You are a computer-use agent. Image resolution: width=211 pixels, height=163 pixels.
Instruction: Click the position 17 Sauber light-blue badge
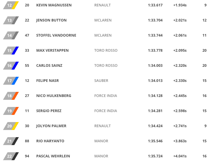pos(11,81)
